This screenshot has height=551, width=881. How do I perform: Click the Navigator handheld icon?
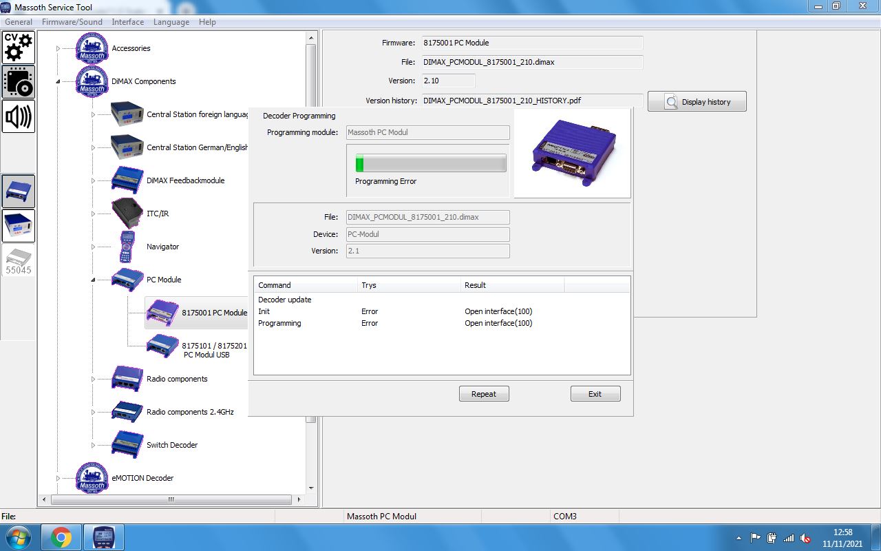tap(127, 247)
